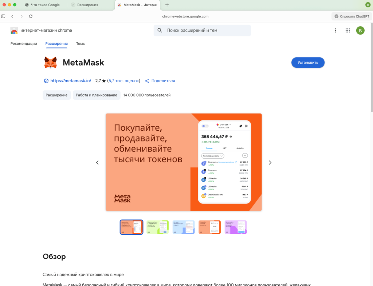Show previous screenshot with left chevron
Image resolution: width=373 pixels, height=286 pixels.
[97, 163]
